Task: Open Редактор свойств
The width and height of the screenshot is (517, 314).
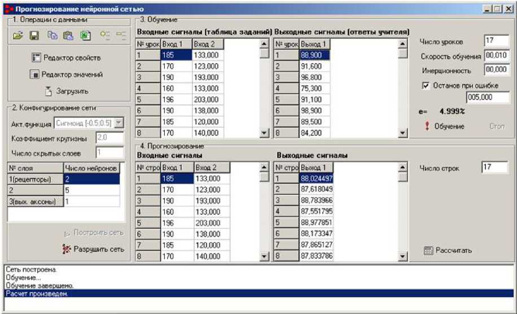Action: pos(66,58)
